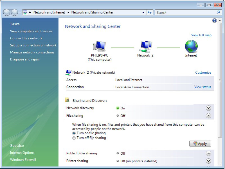
Task: Open Internet Options link
Action: point(22,153)
